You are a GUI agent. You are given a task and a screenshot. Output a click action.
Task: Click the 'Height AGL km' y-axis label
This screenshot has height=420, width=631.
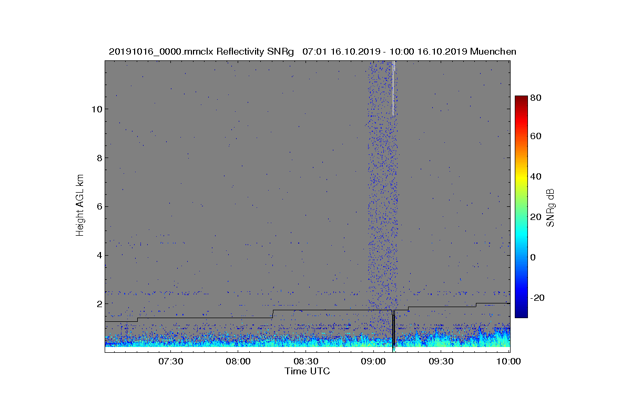point(80,206)
